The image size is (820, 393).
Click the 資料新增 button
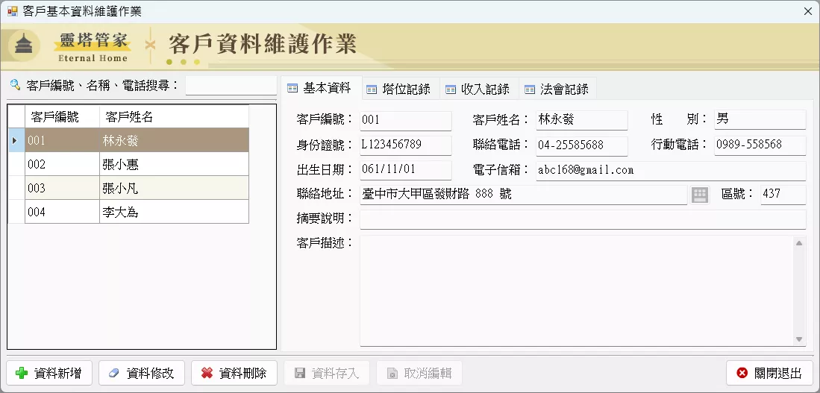(x=50, y=373)
